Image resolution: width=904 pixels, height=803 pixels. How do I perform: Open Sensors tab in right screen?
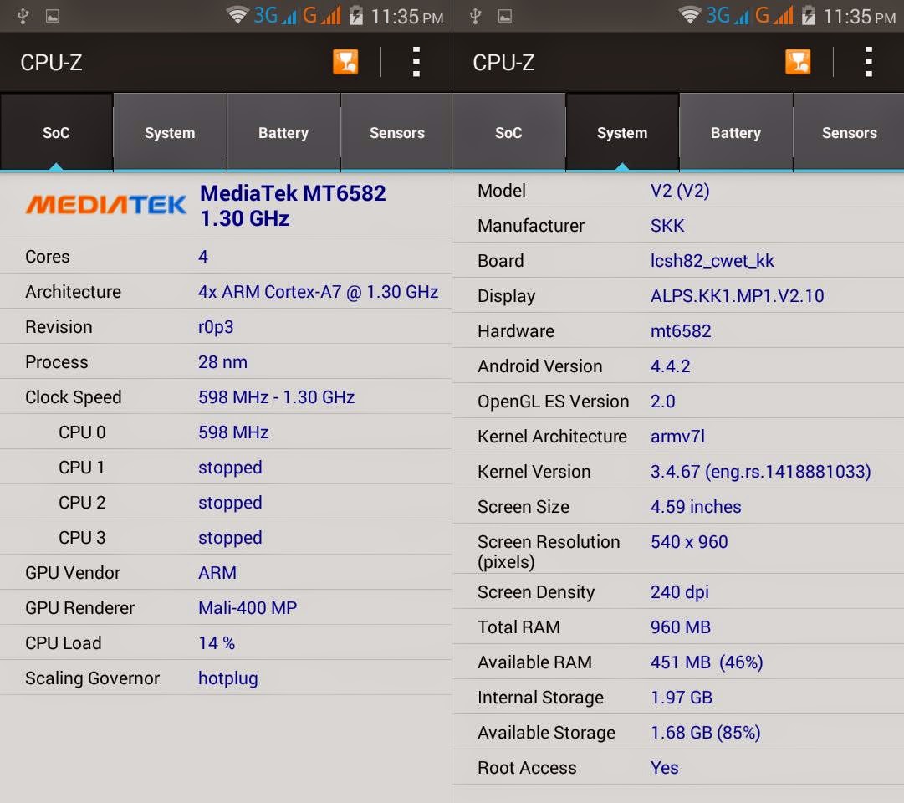(x=850, y=133)
